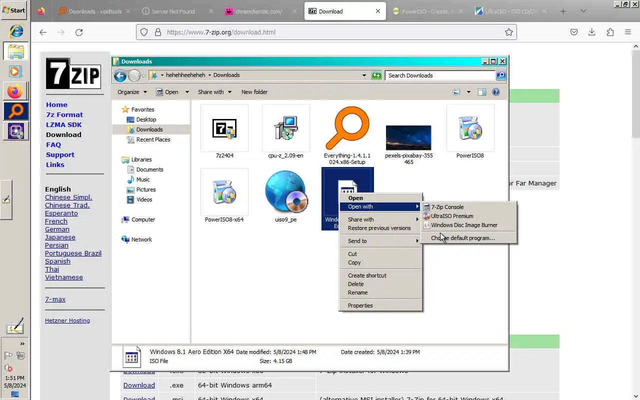This screenshot has width=640, height=400.
Task: Change the view with the Explorer views icon
Action: click(x=456, y=92)
